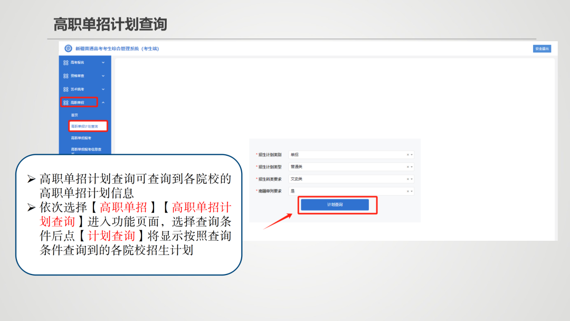Open the 南疆单列要求 dropdown
This screenshot has width=570, height=321.
412,191
